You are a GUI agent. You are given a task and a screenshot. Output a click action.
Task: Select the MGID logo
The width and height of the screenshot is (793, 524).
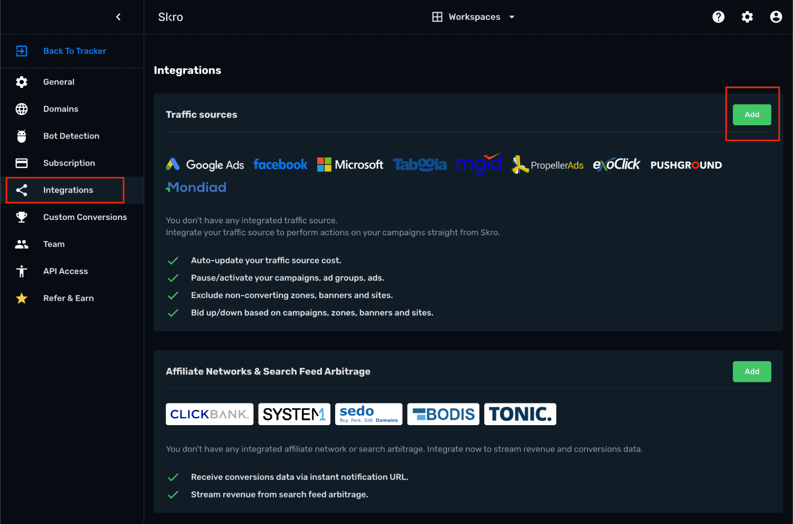(x=479, y=164)
